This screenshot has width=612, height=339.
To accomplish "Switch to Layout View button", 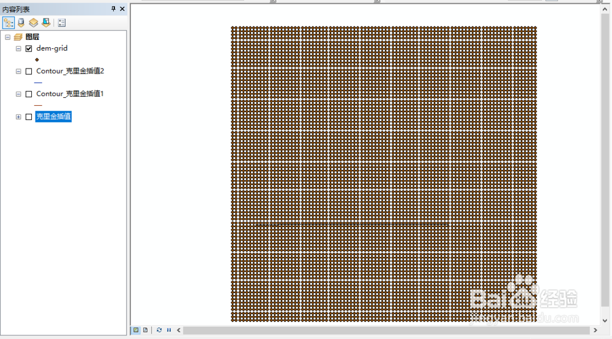I will pos(145,330).
